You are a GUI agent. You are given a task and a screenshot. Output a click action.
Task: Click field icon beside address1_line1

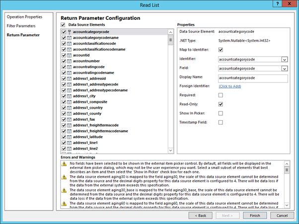(x=70, y=143)
